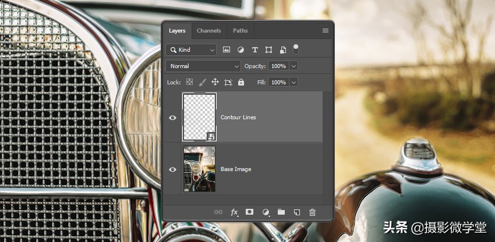Create new fill or adjustment layer
This screenshot has width=495, height=242.
coord(266,212)
